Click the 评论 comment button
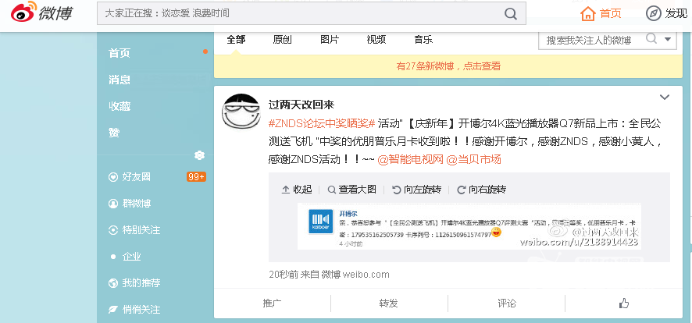The height and width of the screenshot is (323, 692). click(x=507, y=303)
